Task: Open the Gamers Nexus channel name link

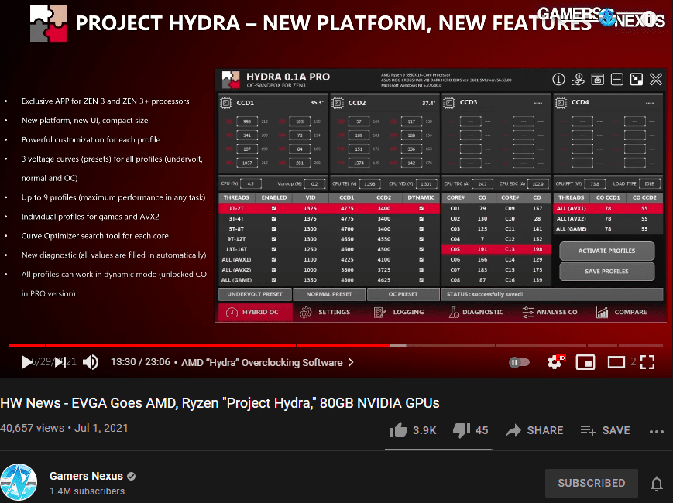Action: 86,476
